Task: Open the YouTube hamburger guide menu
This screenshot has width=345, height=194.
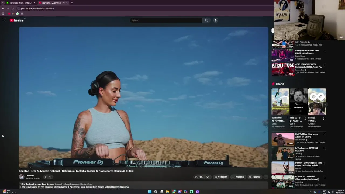Action: [x=5, y=20]
